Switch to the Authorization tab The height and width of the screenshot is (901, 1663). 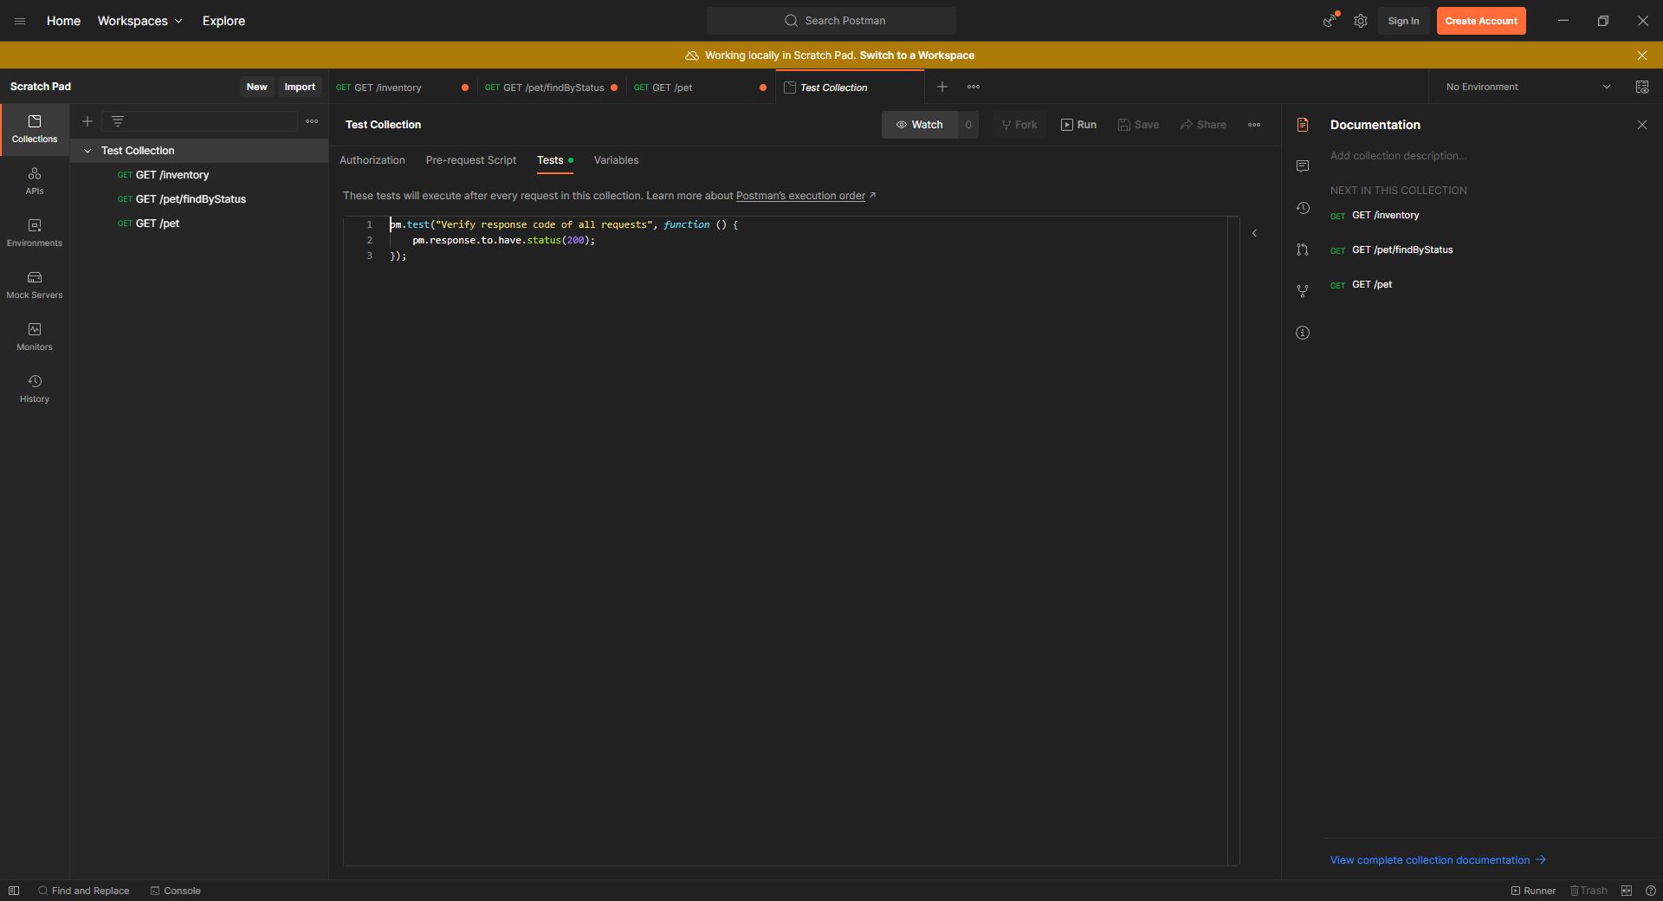click(372, 160)
